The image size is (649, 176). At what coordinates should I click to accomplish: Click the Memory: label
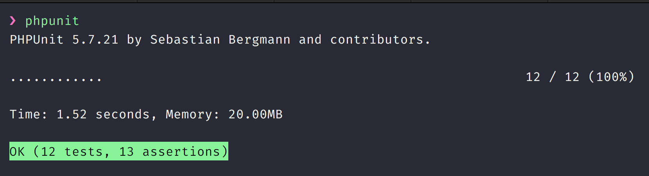[x=192, y=114]
